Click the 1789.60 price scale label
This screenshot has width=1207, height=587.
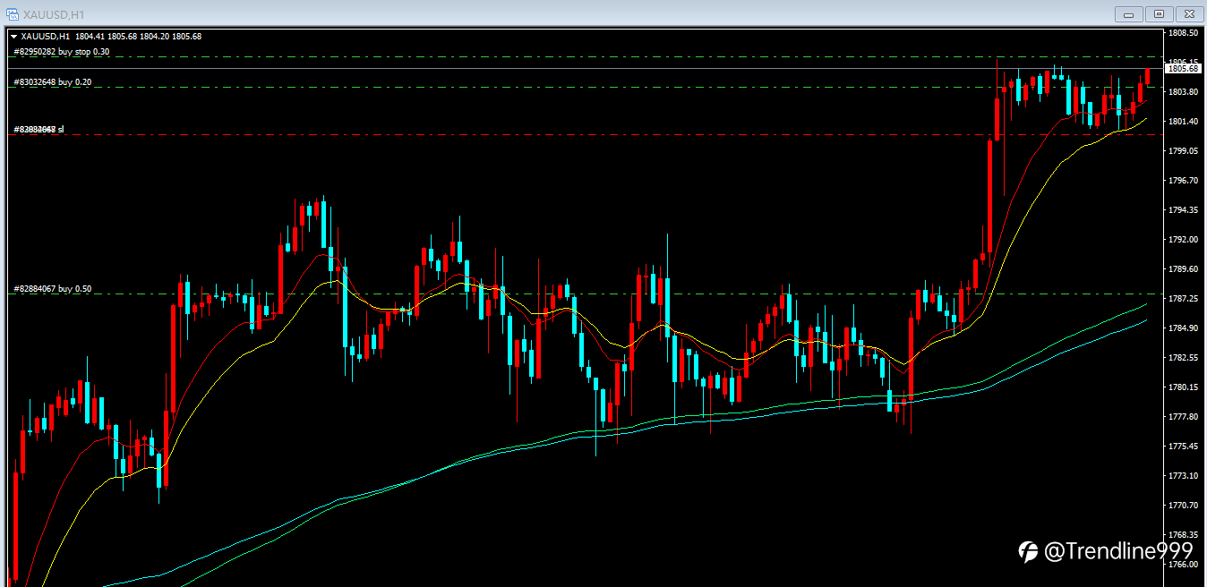tap(1183, 269)
